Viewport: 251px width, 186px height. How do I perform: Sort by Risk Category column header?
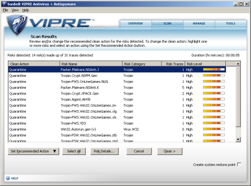[x=142, y=64]
